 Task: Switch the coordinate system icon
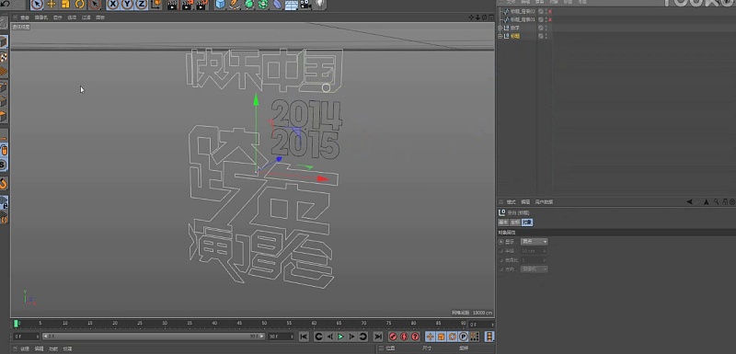(x=155, y=5)
